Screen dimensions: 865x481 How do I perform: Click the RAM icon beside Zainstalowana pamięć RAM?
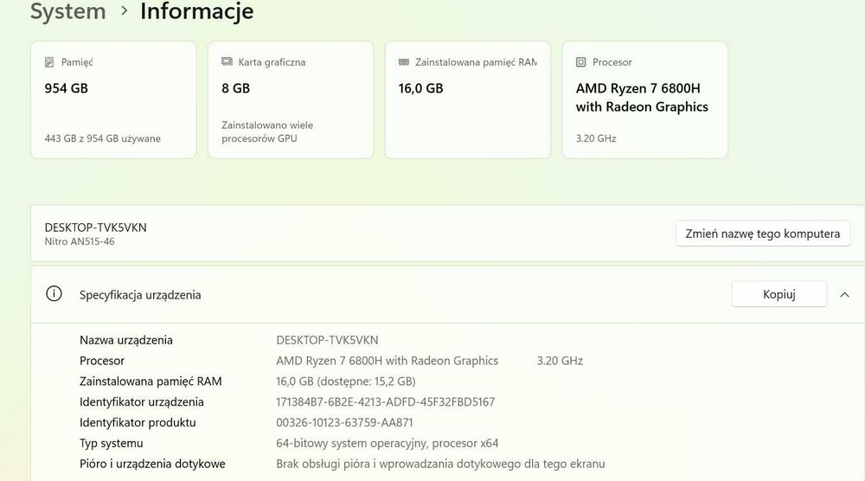pyautogui.click(x=404, y=62)
